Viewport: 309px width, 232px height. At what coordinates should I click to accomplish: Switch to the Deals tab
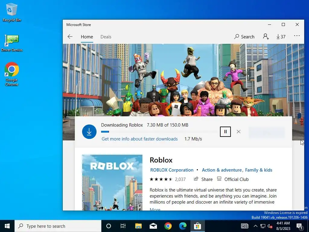point(106,37)
